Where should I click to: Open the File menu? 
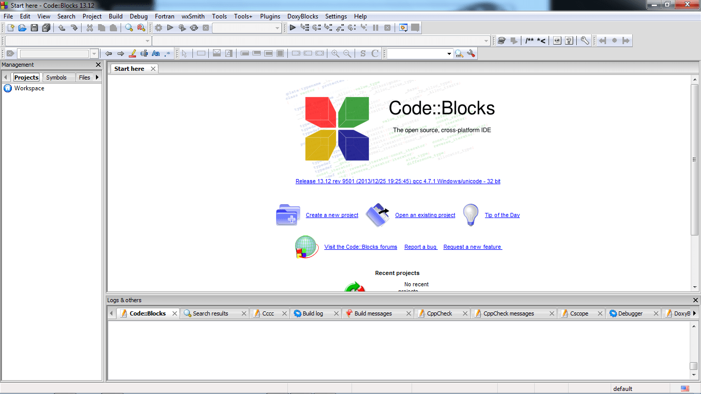coord(8,16)
